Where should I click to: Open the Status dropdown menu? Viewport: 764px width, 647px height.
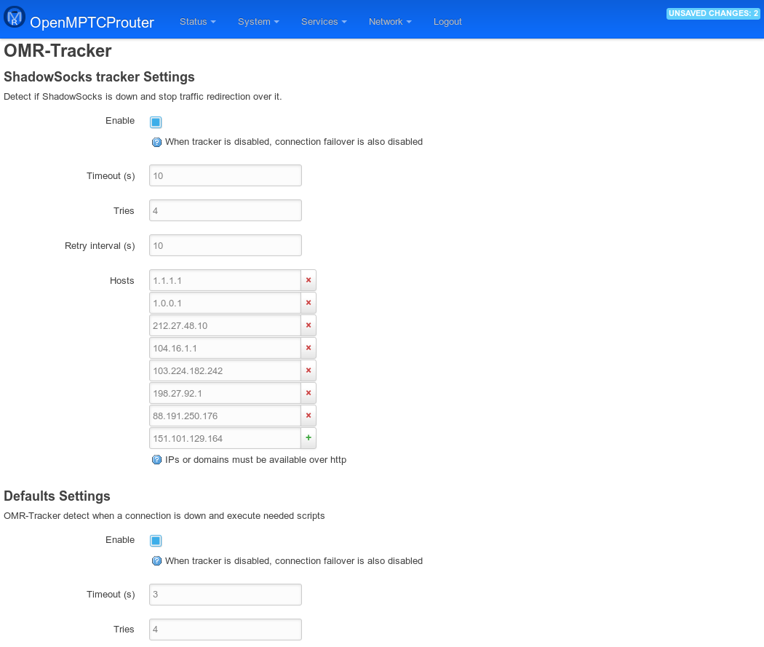pos(197,22)
